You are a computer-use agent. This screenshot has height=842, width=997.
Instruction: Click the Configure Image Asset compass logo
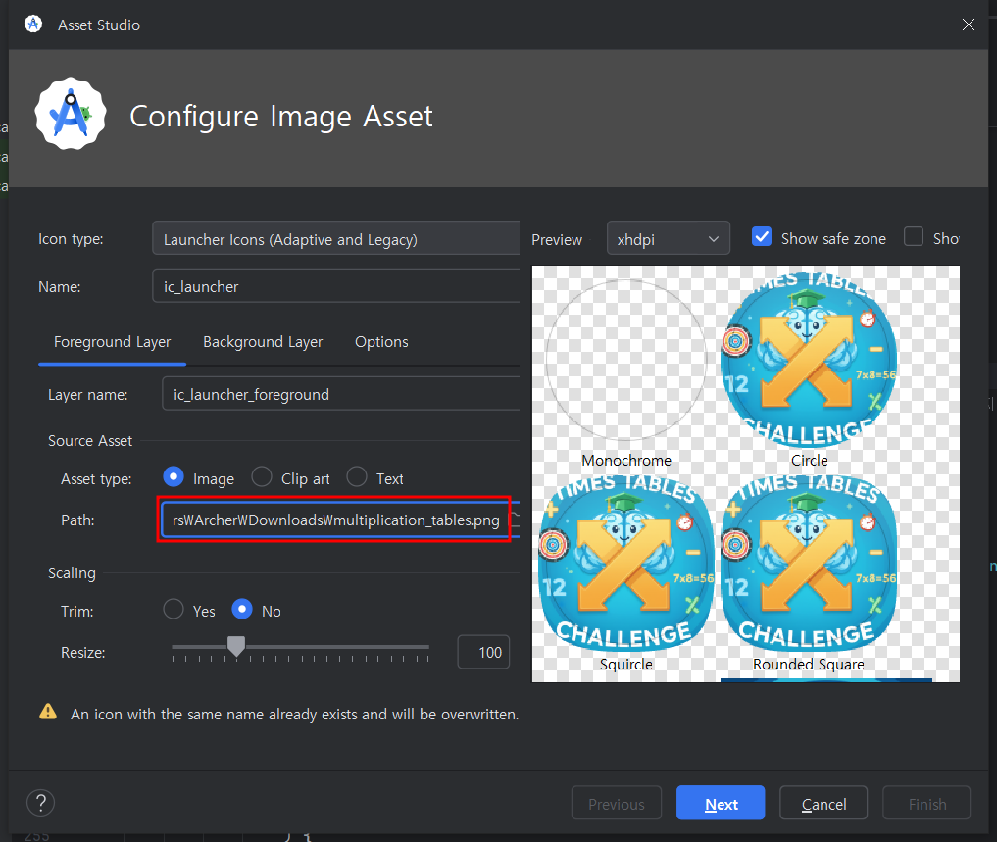coord(70,114)
